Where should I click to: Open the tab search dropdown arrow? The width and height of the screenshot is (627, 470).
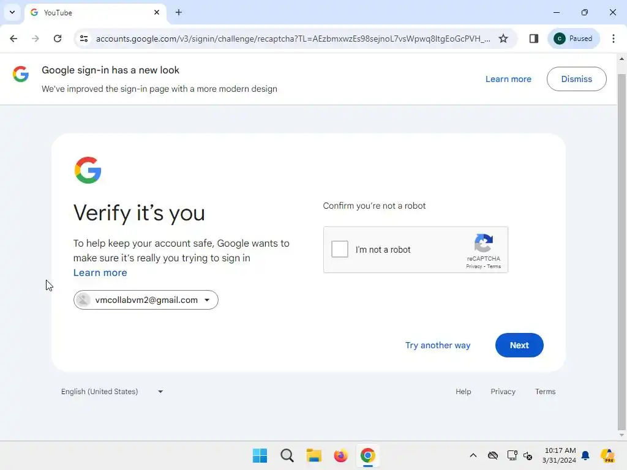(x=12, y=12)
